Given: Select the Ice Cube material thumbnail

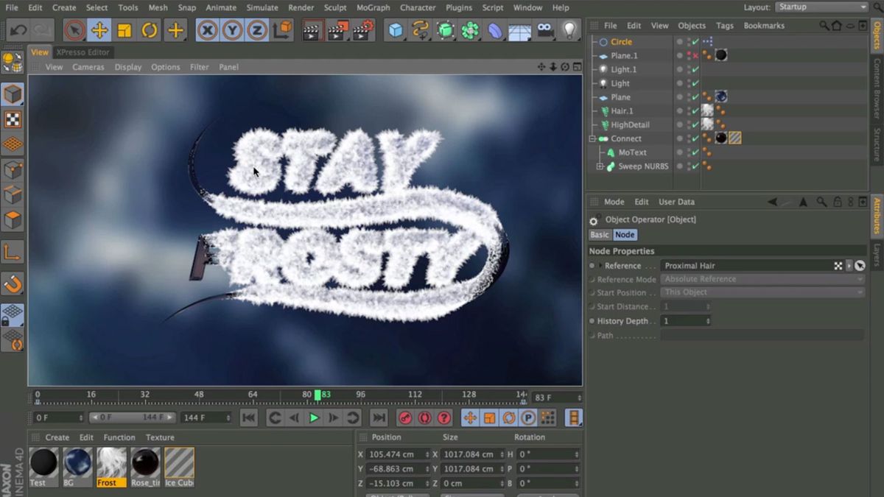Looking at the screenshot, I should click(x=179, y=467).
